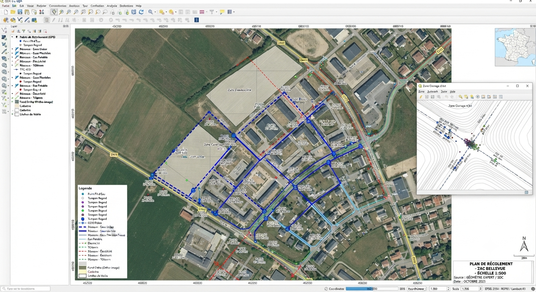Click bottom icon of the left vertical toolbar
Viewport: 536px width, 292px height.
click(x=4, y=111)
